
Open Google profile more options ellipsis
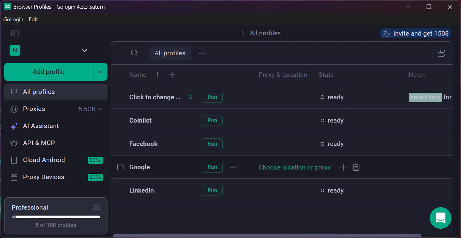(x=233, y=167)
